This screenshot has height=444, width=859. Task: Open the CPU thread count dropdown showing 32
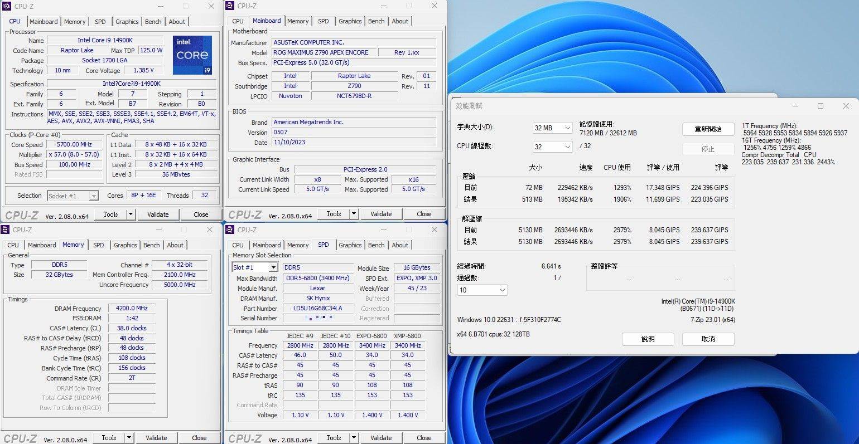click(553, 147)
